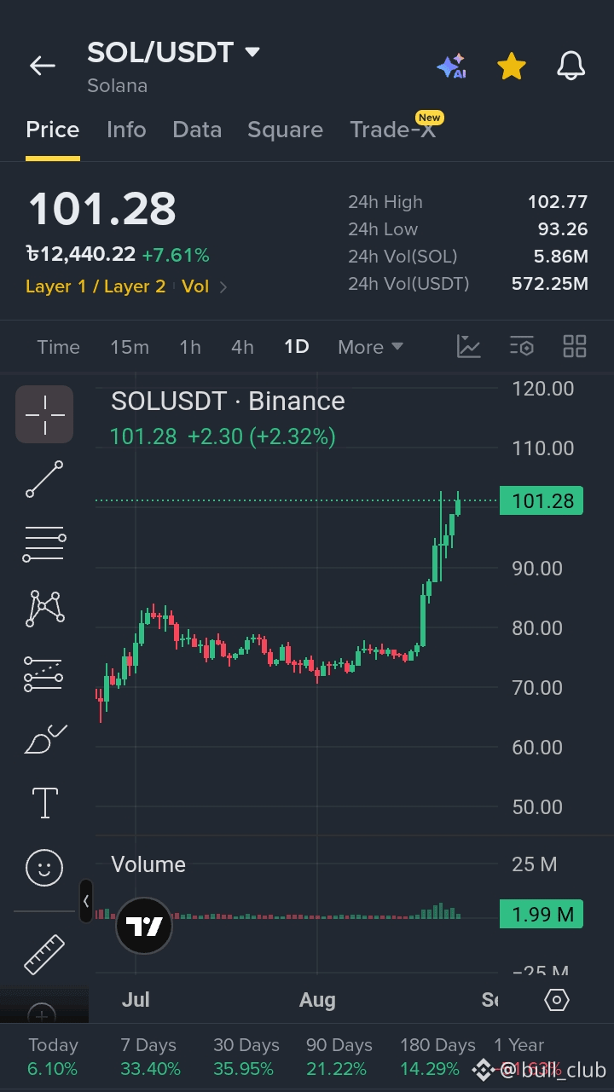Open Layer 1 / Layer 2 category link
This screenshot has height=1092, width=614.
(x=96, y=286)
